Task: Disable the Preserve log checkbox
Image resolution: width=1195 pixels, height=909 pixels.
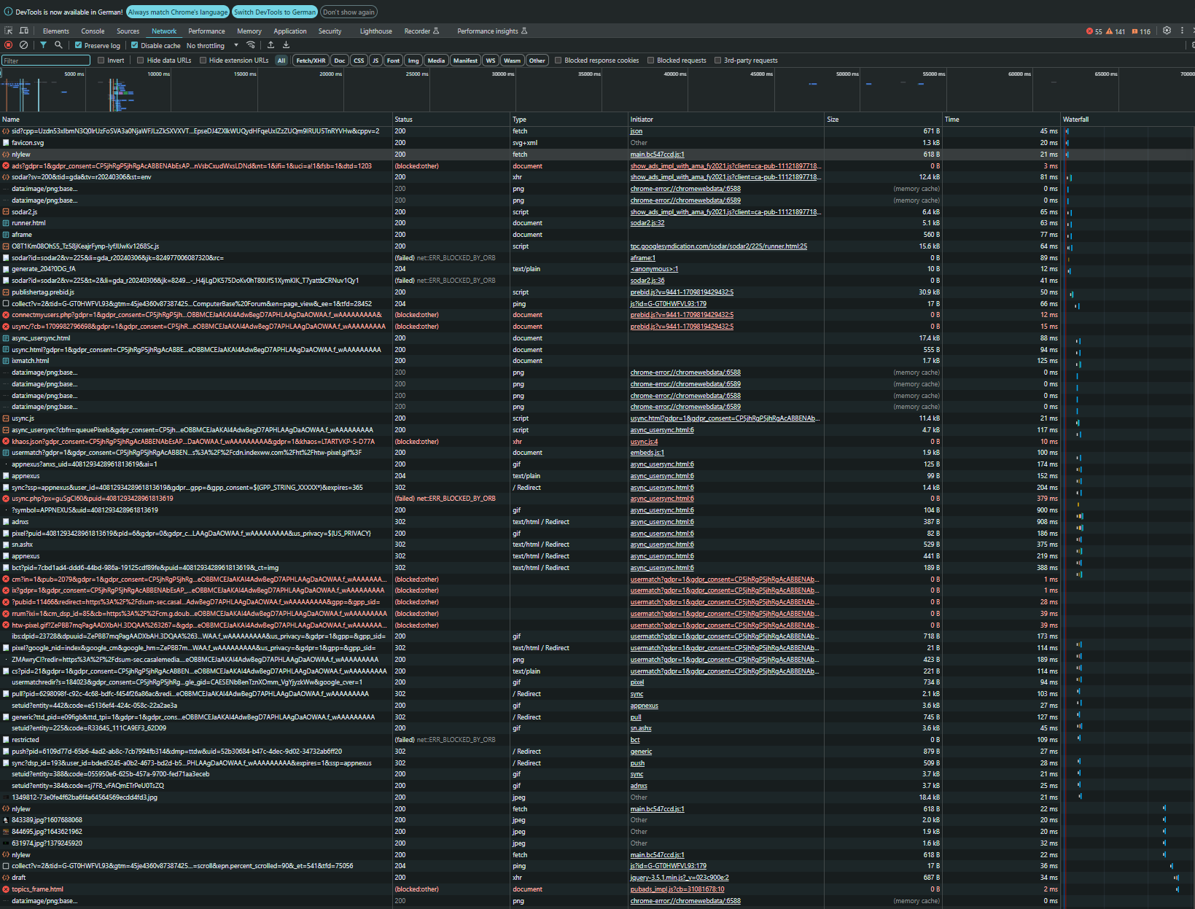Action: click(x=79, y=45)
